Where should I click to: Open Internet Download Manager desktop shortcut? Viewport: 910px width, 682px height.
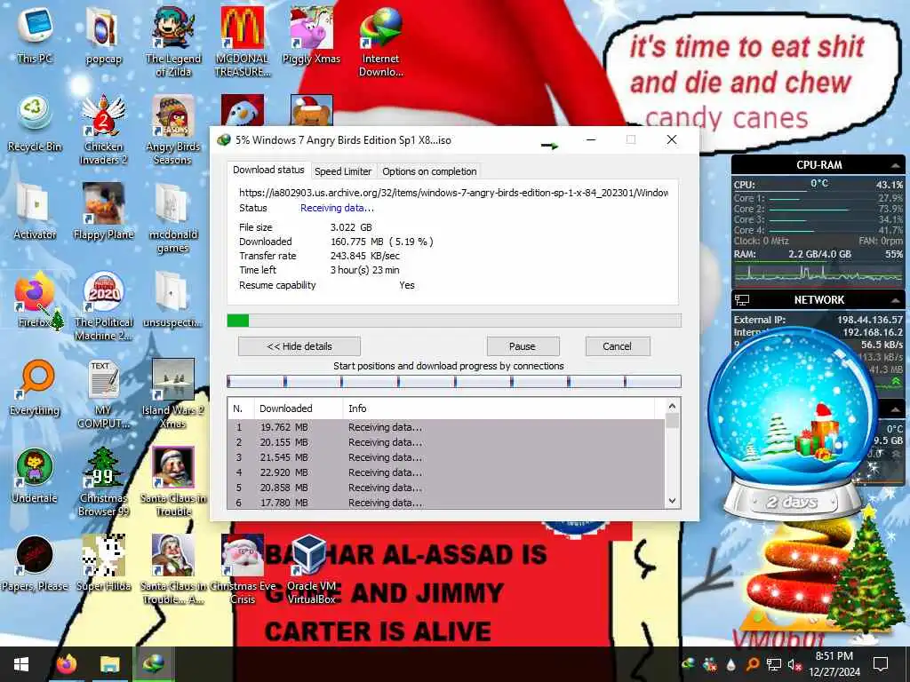point(380,41)
